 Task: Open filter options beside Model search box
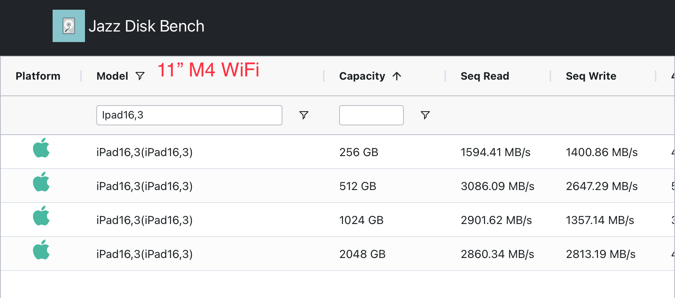pos(304,115)
